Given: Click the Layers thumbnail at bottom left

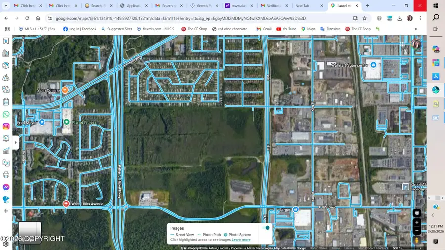Looking at the screenshot, I should coord(30,232).
